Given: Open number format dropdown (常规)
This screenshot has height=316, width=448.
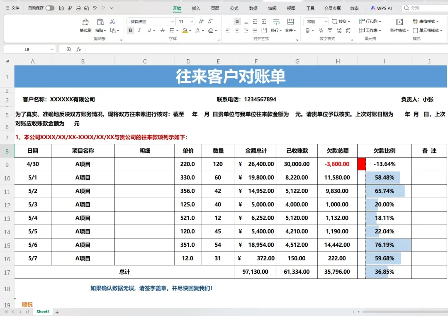Looking at the screenshot, I should point(326,22).
